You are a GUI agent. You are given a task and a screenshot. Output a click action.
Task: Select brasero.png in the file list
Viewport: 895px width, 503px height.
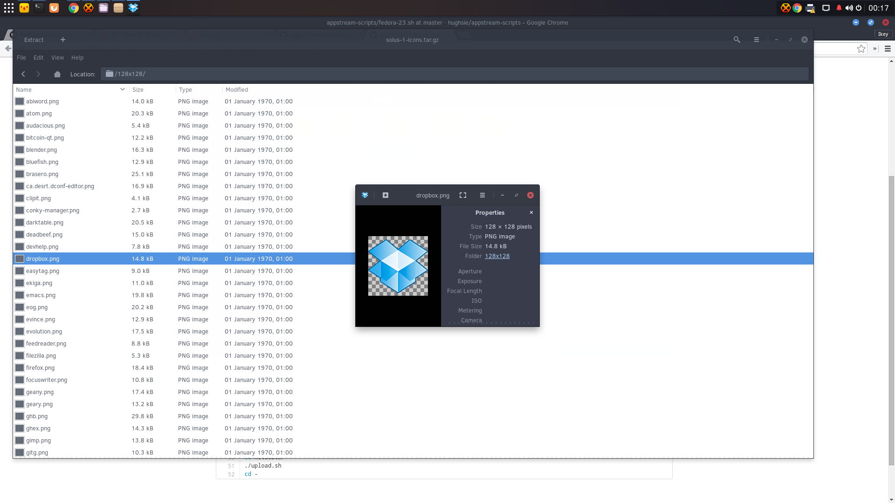[x=413, y=174]
